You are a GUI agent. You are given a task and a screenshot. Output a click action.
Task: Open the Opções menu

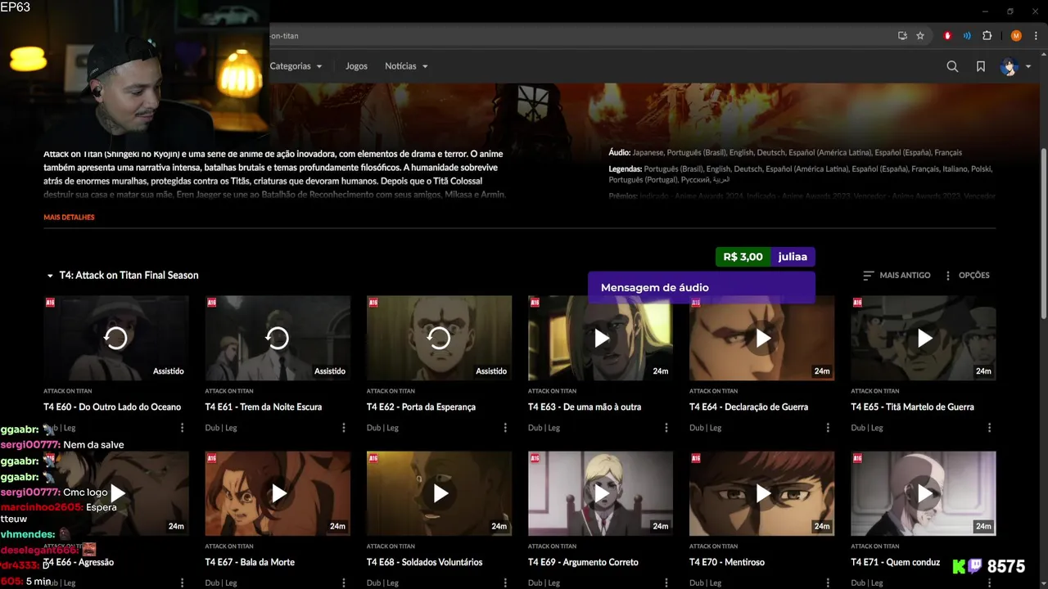966,276
